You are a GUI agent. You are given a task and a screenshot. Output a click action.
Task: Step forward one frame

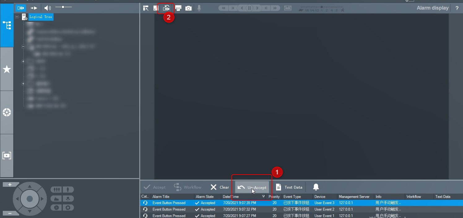[266, 8]
